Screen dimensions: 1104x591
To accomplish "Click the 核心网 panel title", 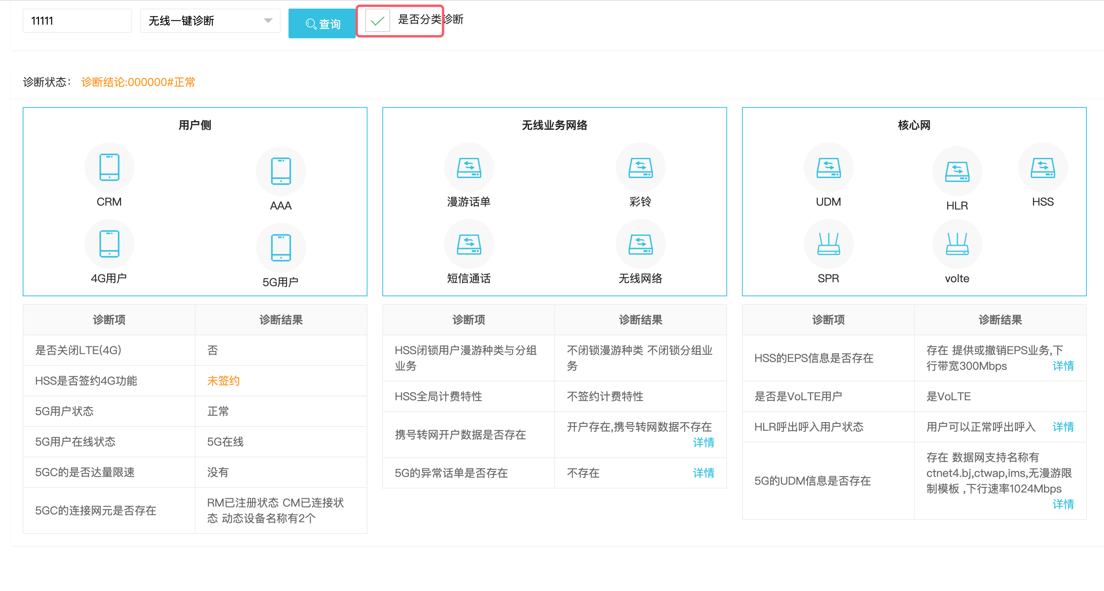I will tap(914, 125).
